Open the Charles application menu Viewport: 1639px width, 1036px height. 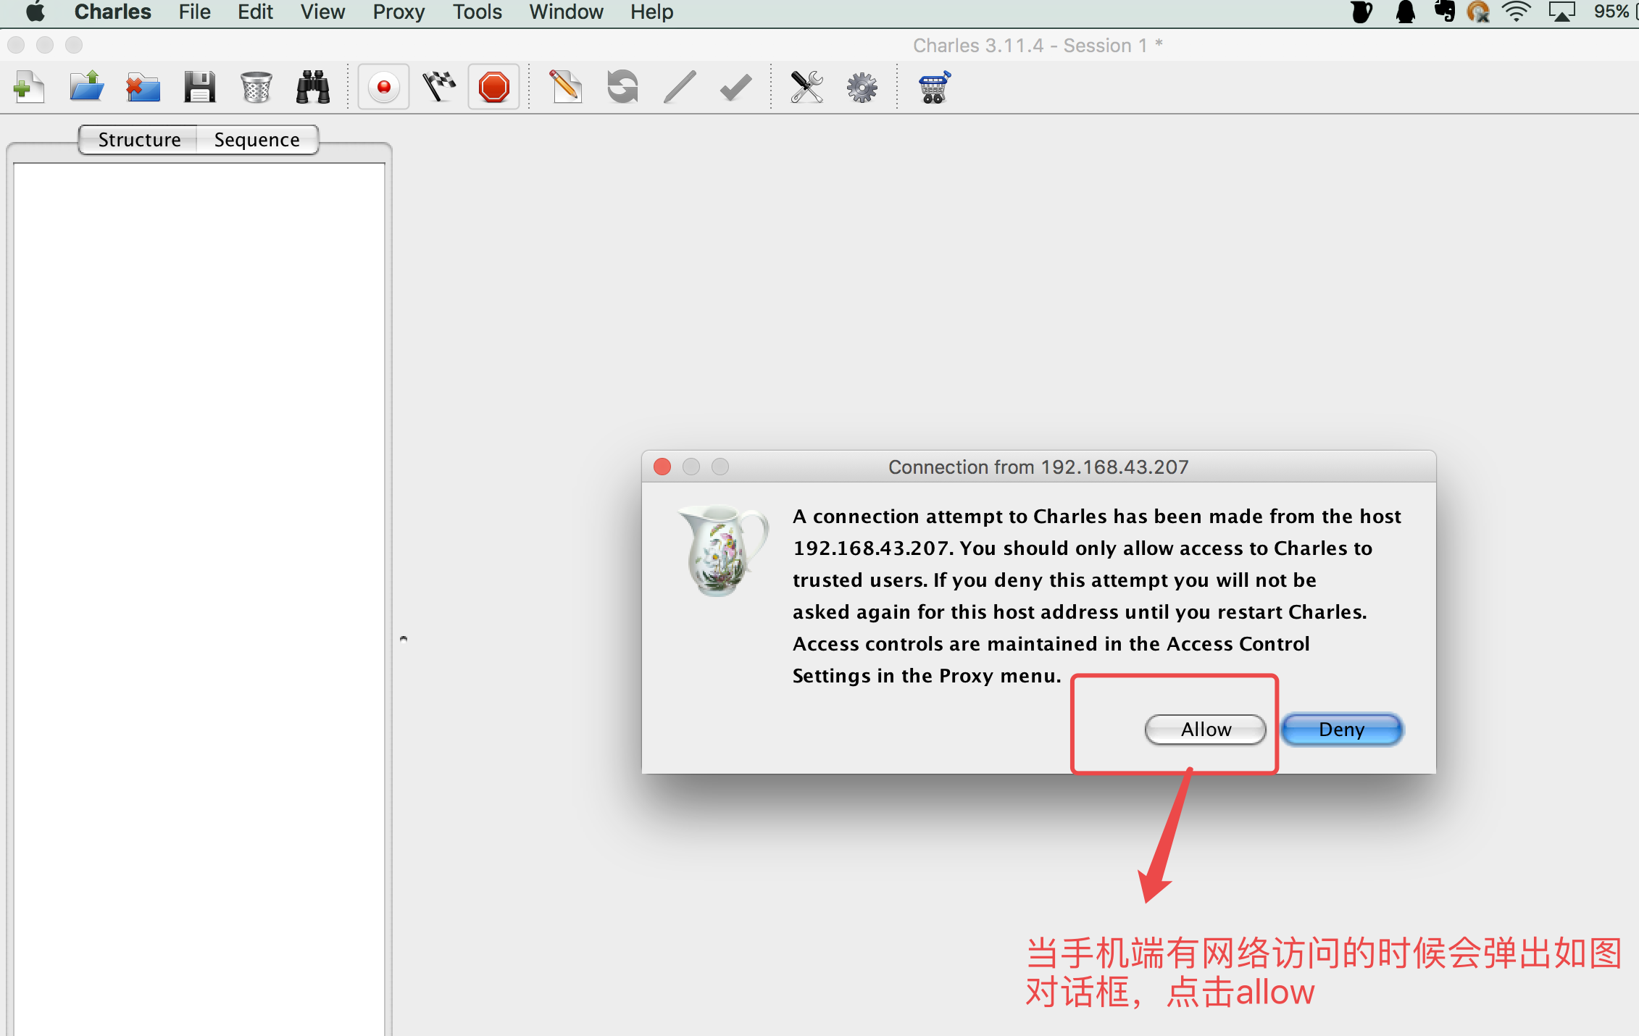point(113,12)
